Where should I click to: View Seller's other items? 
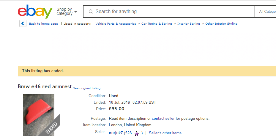(x=165, y=133)
